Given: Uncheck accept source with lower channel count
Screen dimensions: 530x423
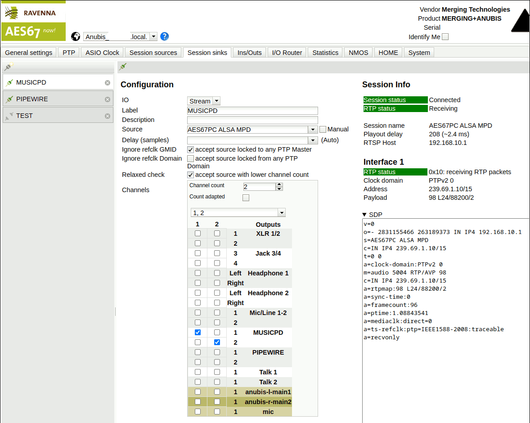Looking at the screenshot, I should (x=191, y=175).
